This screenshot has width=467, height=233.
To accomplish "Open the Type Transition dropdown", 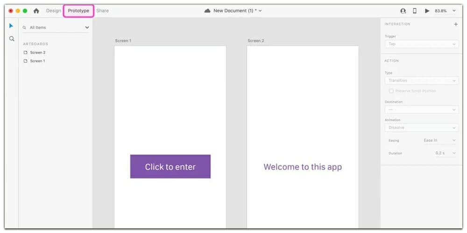I will point(422,81).
